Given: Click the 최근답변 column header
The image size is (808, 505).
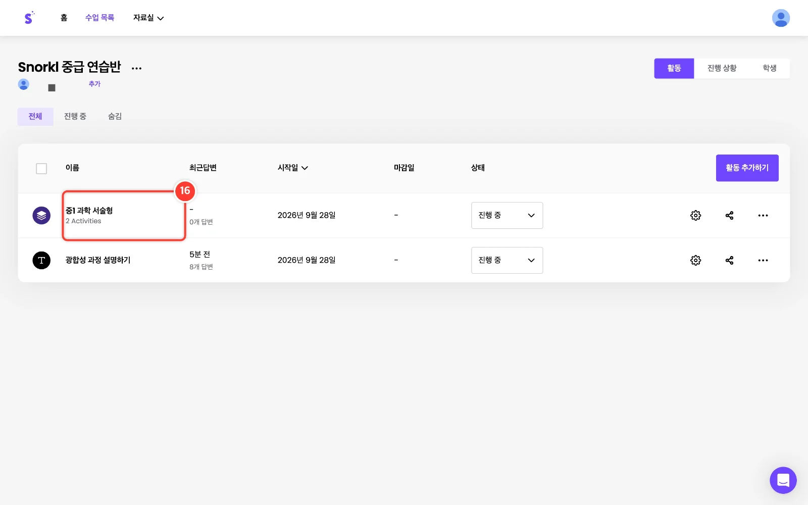Looking at the screenshot, I should click(x=203, y=168).
